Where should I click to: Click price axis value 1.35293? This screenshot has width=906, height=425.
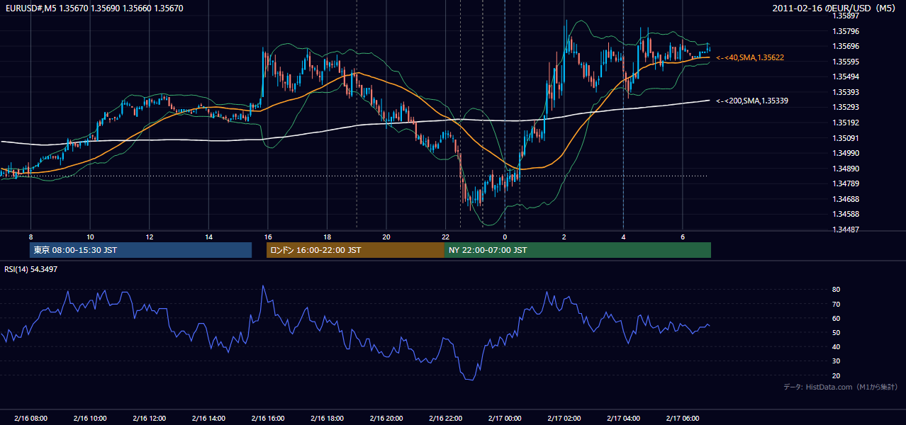coord(846,107)
